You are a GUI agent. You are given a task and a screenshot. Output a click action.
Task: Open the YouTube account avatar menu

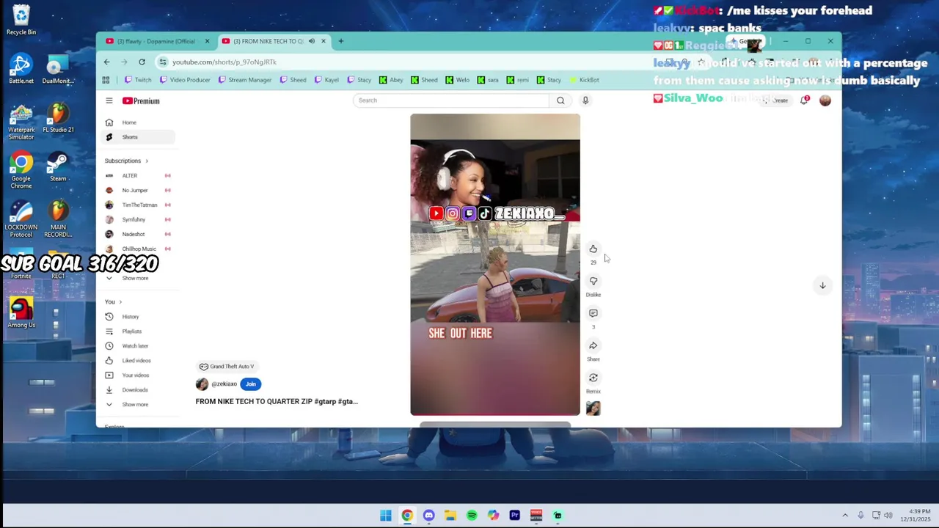point(825,100)
